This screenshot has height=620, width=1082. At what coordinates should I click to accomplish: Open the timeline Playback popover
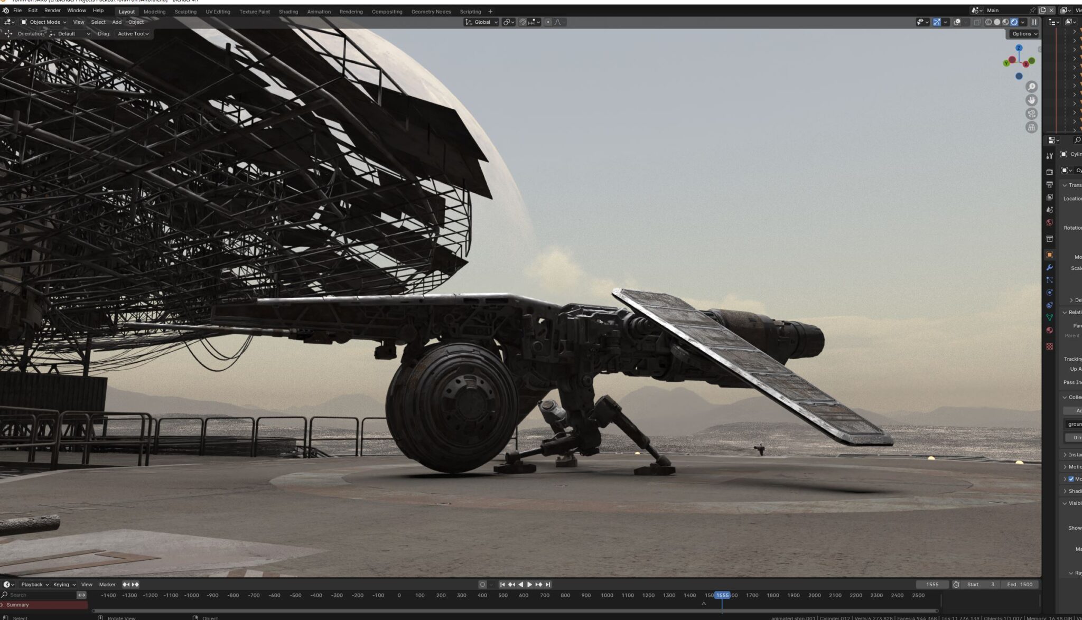click(x=35, y=585)
